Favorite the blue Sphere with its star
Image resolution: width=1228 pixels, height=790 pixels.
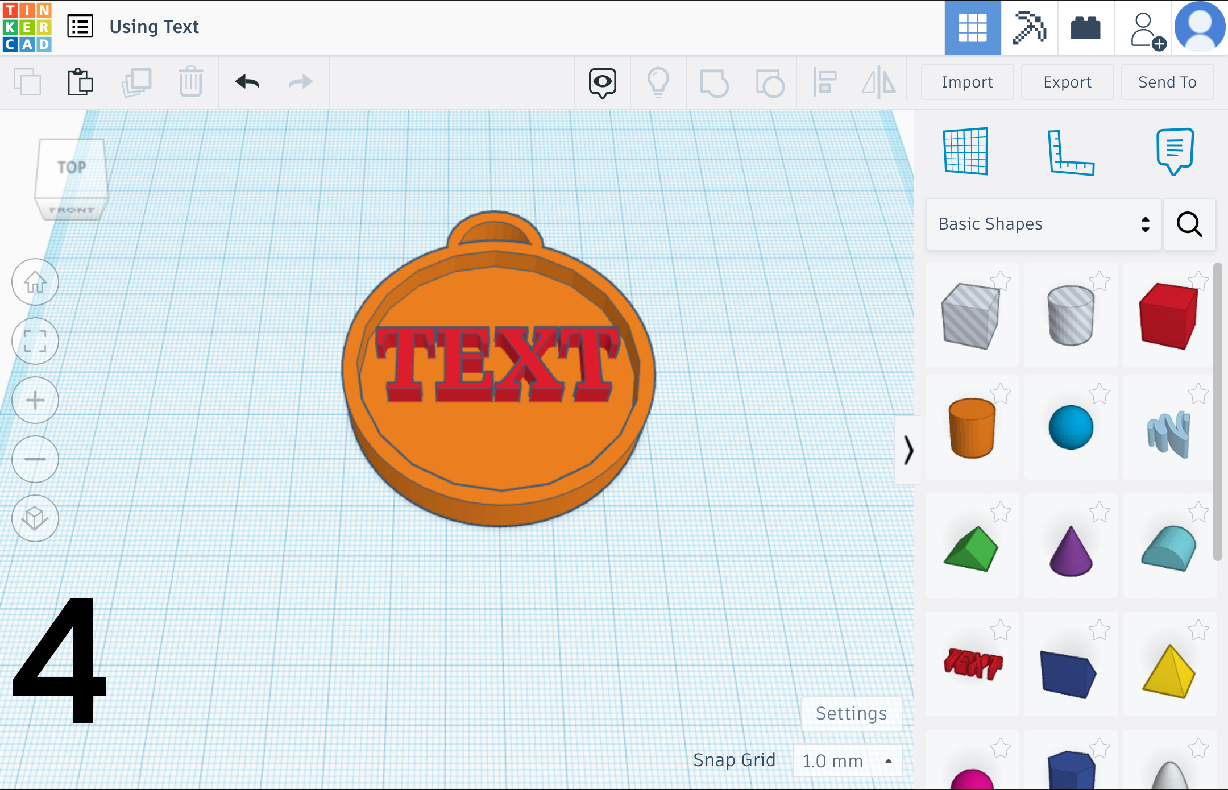(x=1100, y=393)
